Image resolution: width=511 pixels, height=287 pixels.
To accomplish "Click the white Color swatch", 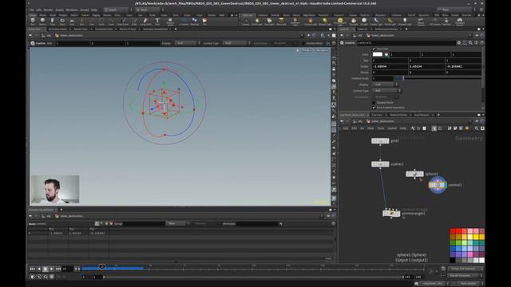I will click(x=378, y=54).
